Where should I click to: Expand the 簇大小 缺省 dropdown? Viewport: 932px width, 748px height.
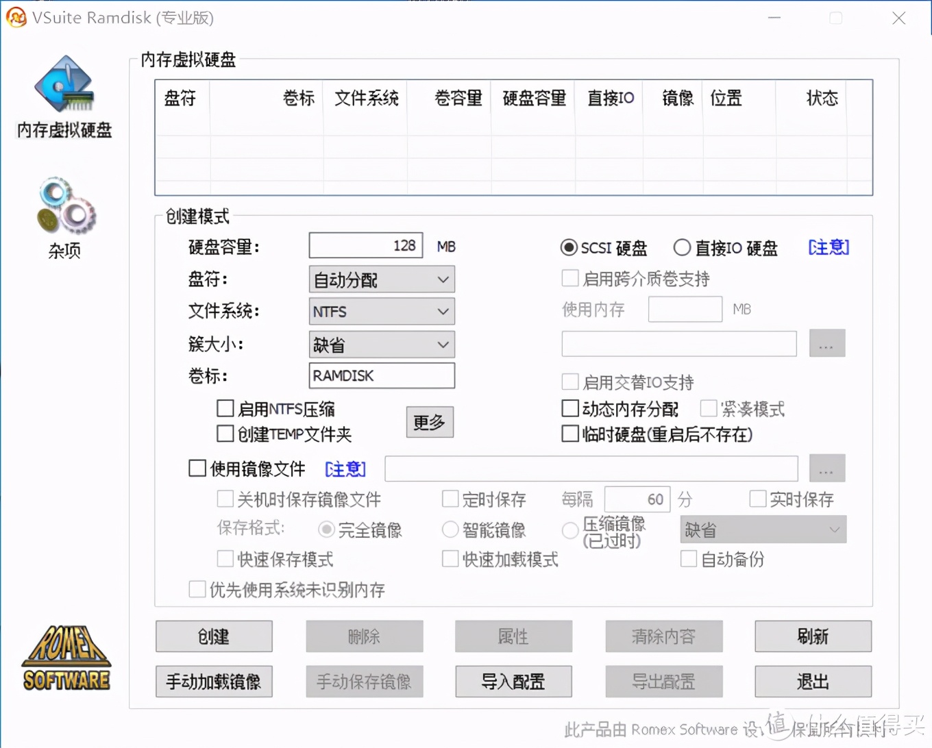382,345
